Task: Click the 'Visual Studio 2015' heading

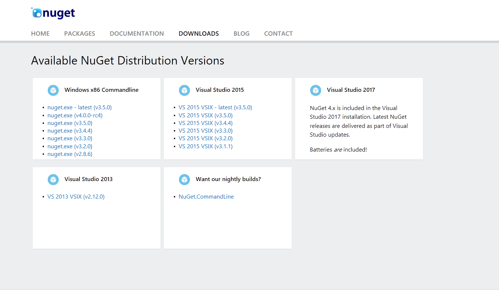Action: click(x=220, y=90)
